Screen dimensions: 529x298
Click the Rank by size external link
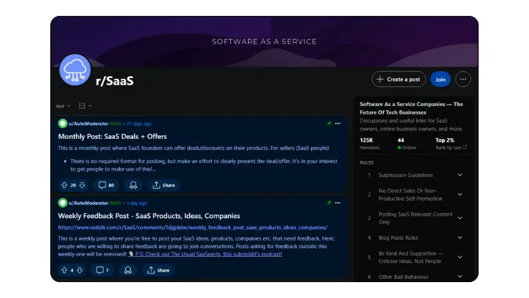click(x=451, y=147)
